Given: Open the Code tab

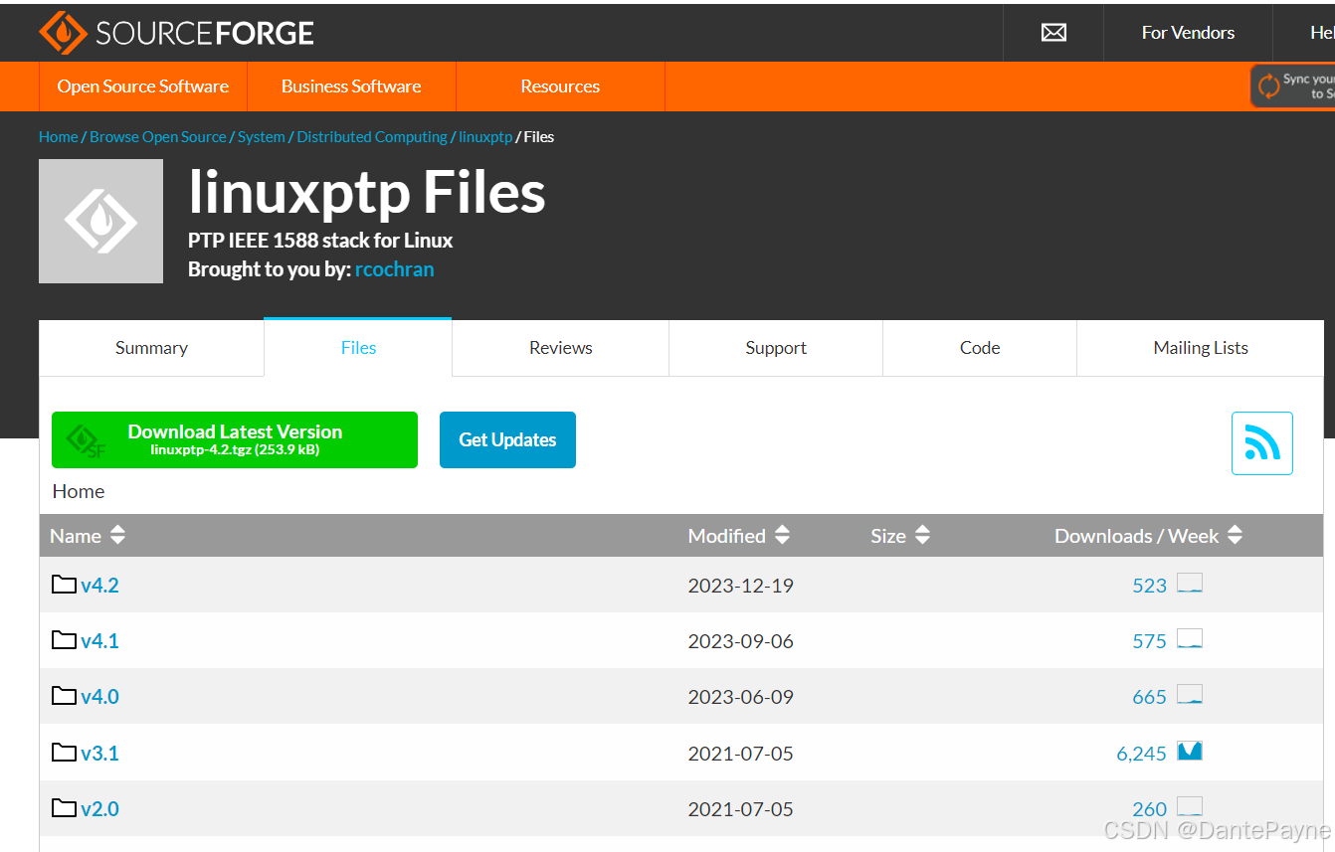Looking at the screenshot, I should point(980,348).
